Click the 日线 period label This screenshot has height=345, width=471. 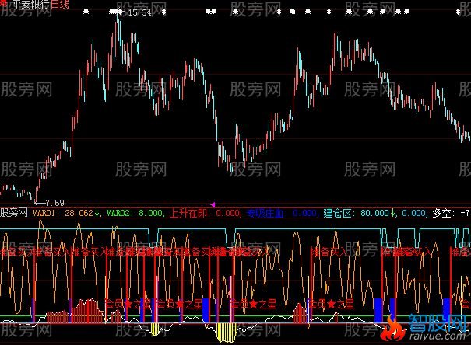click(60, 4)
